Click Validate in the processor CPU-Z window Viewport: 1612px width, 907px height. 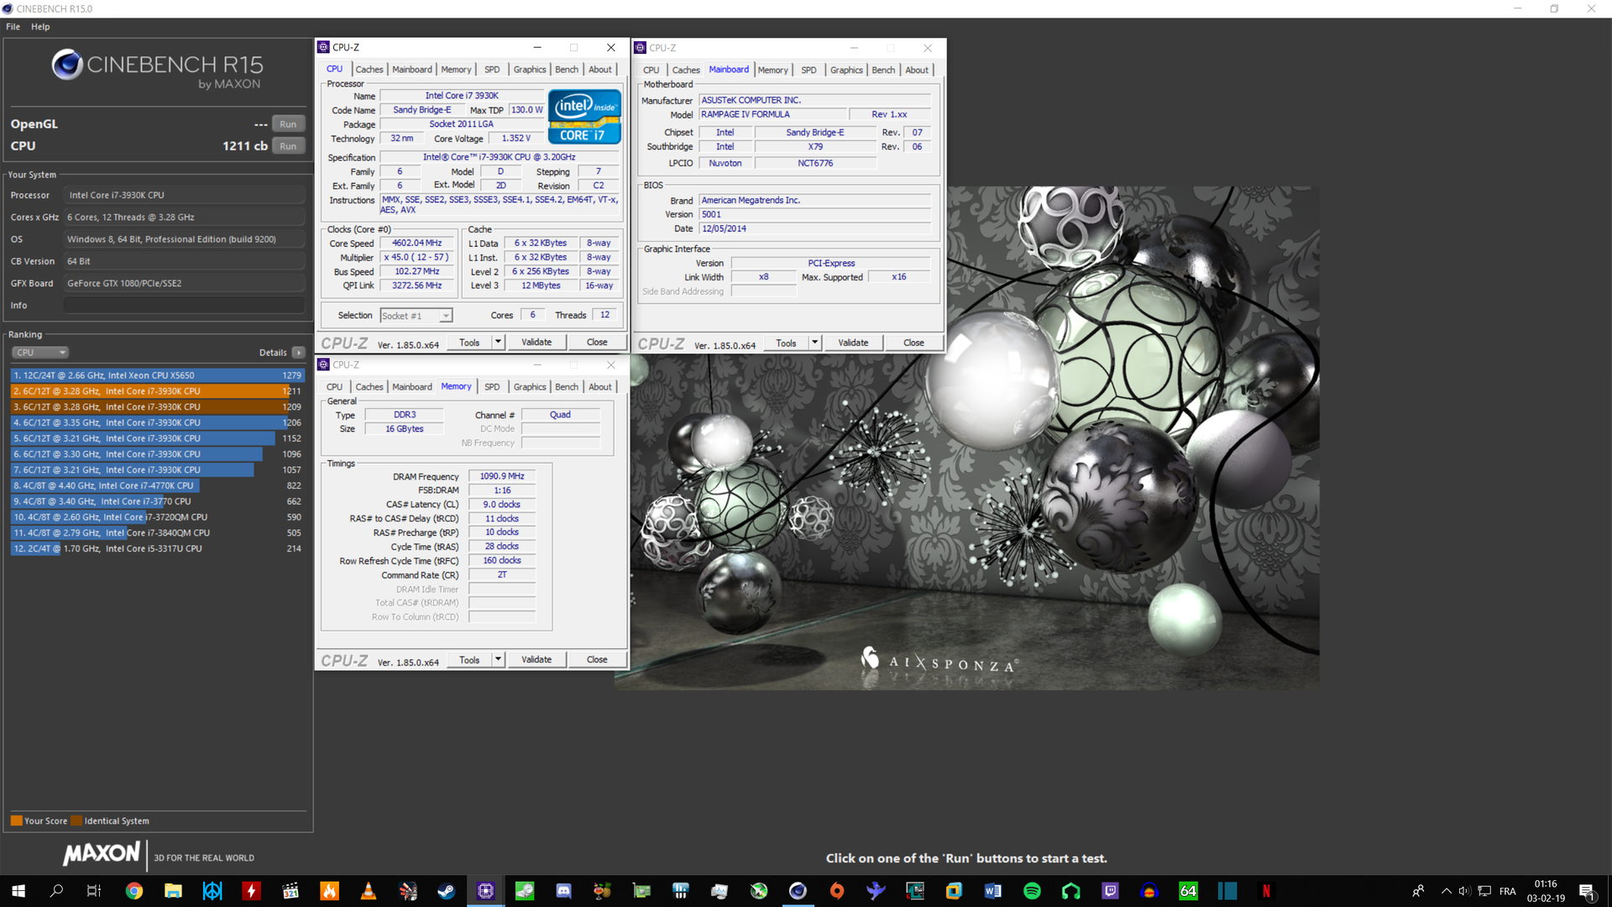click(x=536, y=343)
